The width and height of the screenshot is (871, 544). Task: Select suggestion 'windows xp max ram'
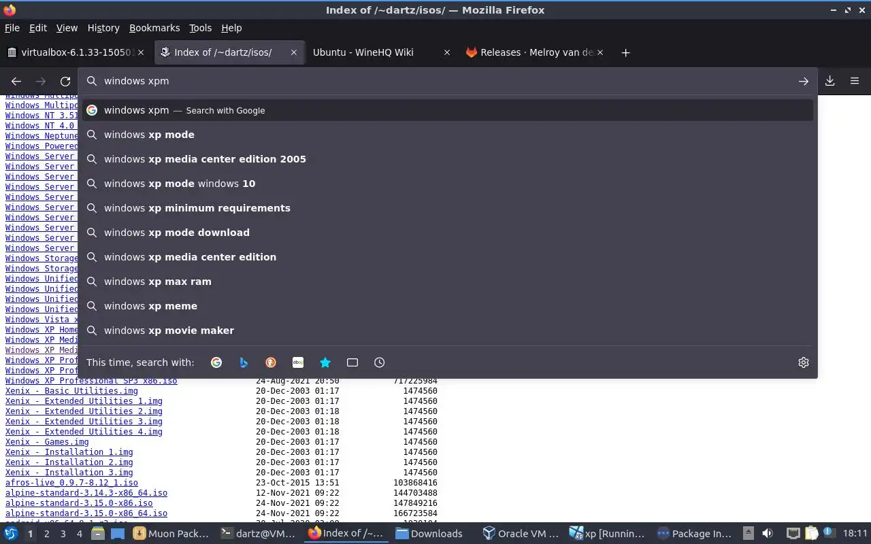[x=448, y=282]
